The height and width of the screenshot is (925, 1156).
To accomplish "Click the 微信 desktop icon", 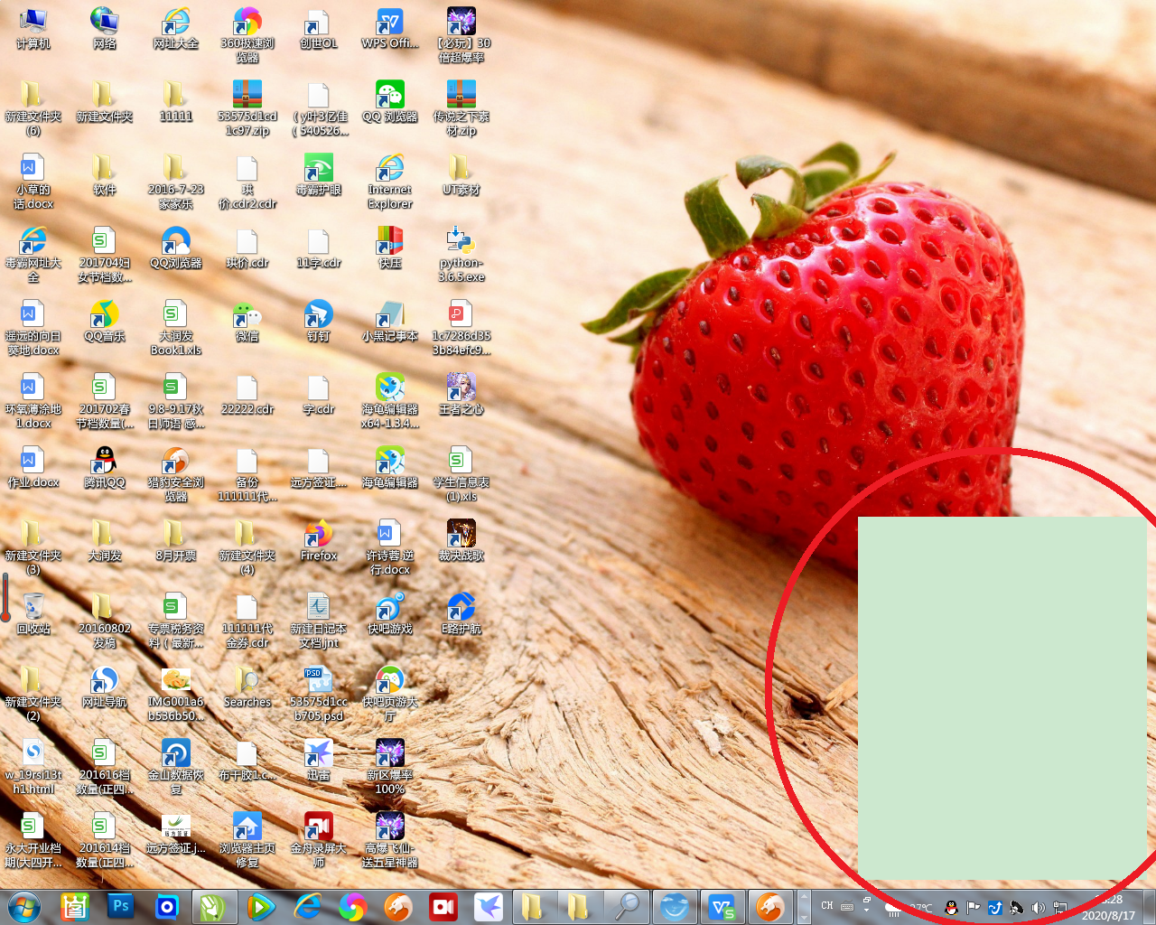I will [x=247, y=322].
